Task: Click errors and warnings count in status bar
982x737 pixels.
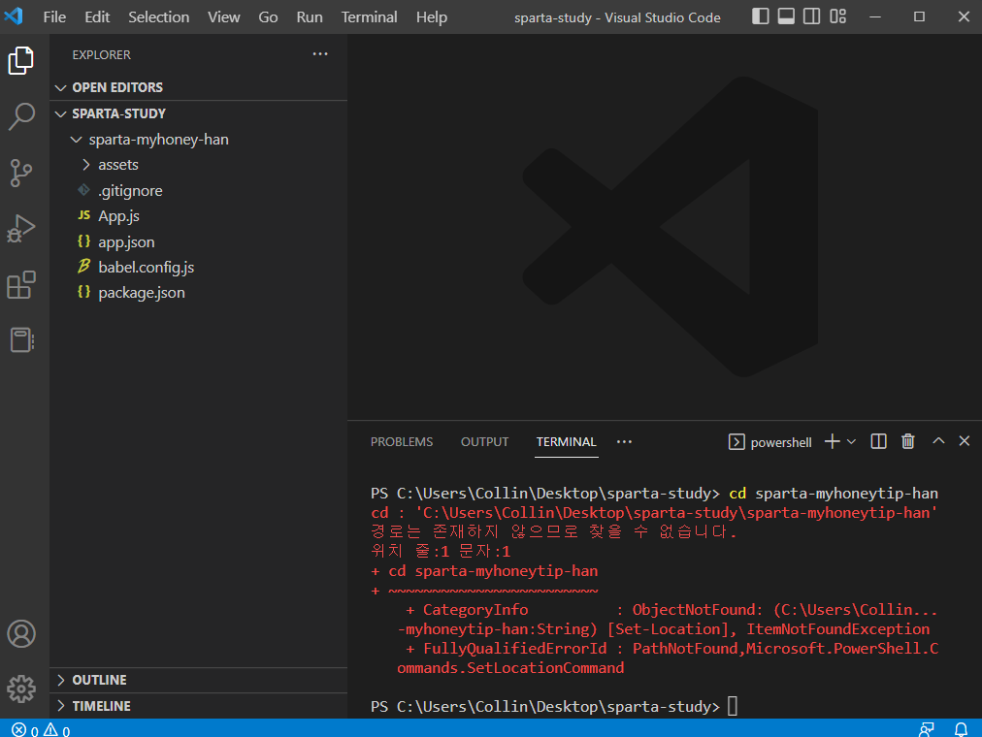Action: pyautogui.click(x=41, y=729)
